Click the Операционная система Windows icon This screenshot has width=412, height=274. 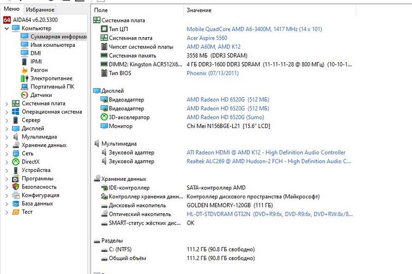click(x=15, y=112)
